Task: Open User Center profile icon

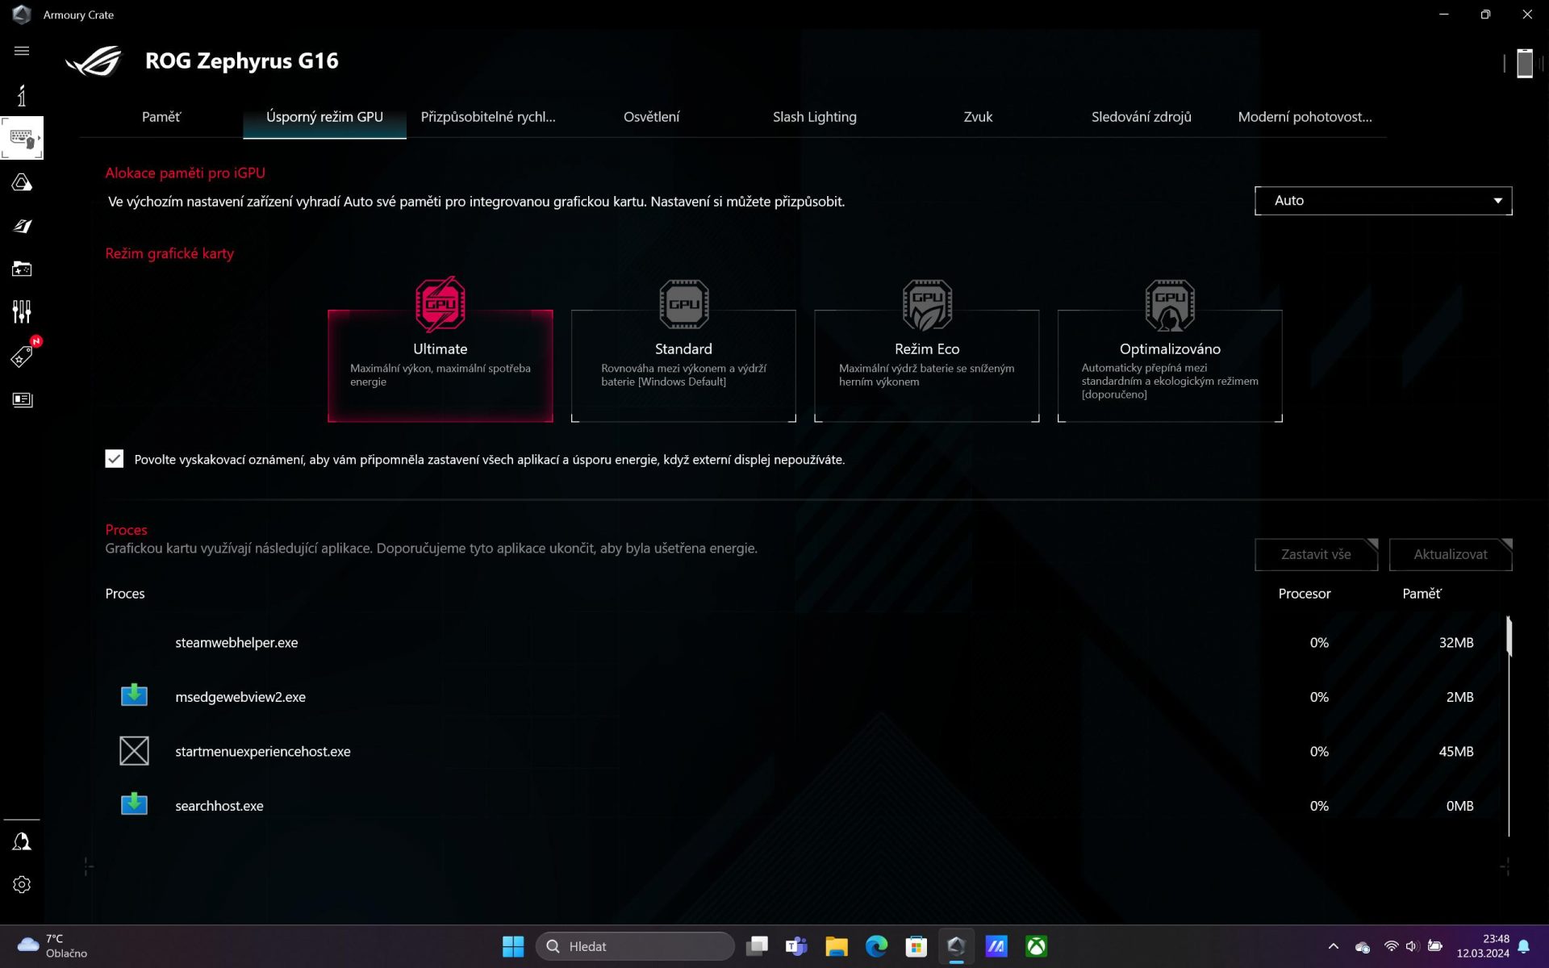Action: click(22, 841)
